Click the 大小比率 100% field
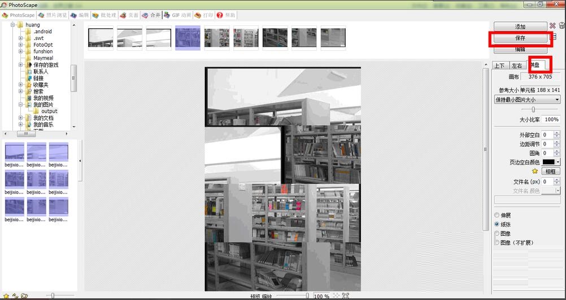The width and height of the screenshot is (566, 300). click(551, 119)
